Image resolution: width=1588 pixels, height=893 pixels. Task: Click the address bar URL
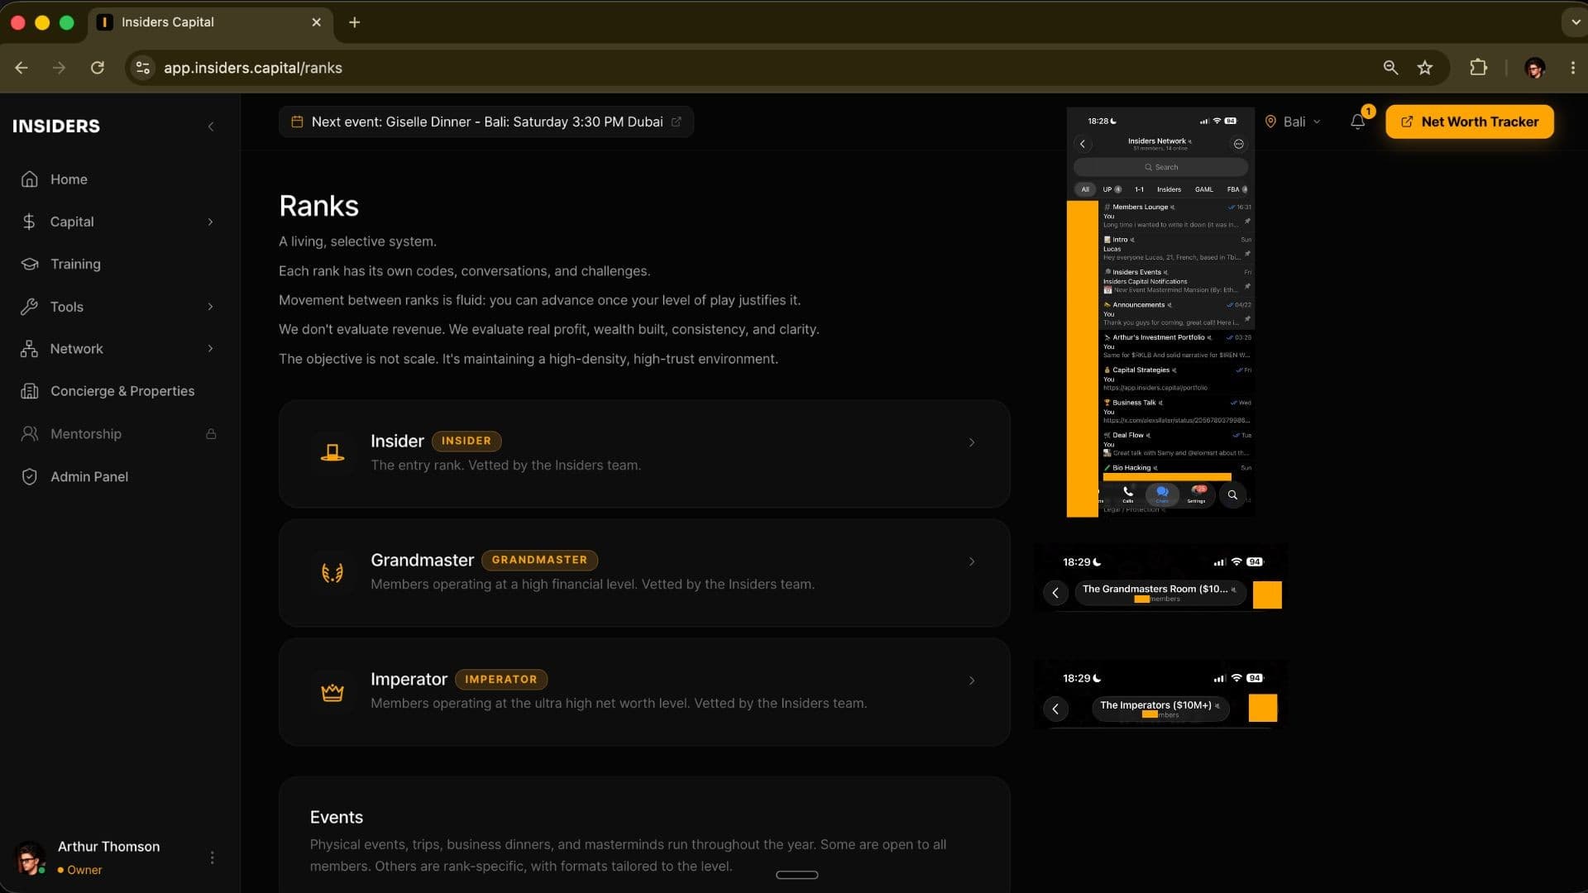[253, 68]
